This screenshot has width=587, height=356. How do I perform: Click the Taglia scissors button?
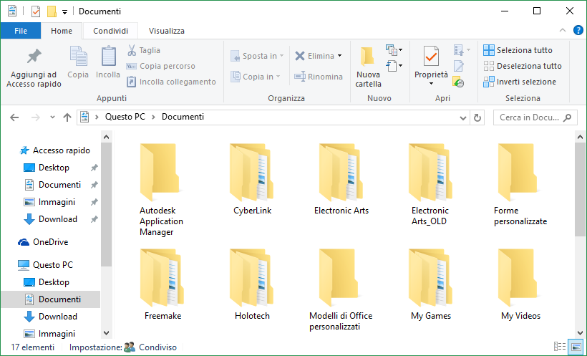coord(144,50)
